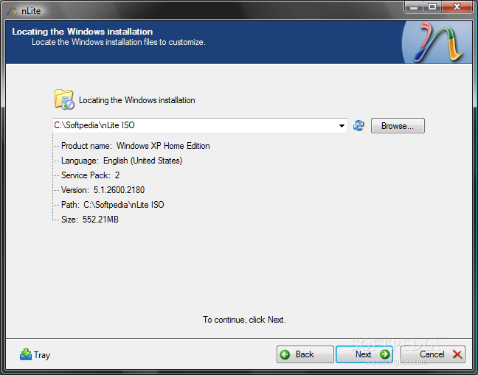Select the Service Pack: 2 row

click(90, 175)
